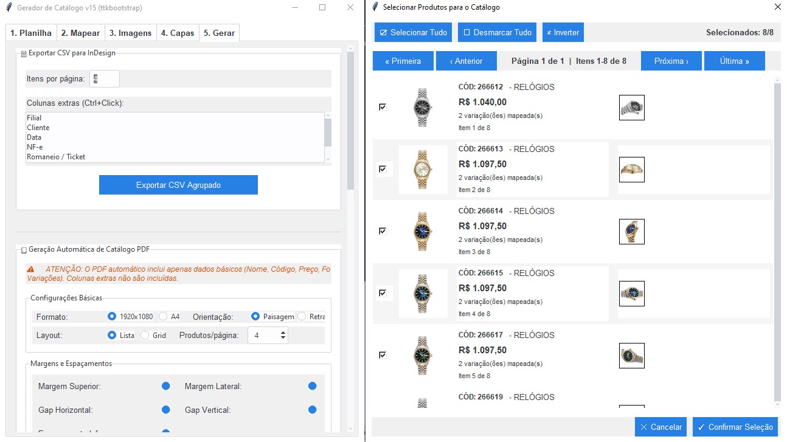Click the Selecionar Tudo checkmark icon button
Image resolution: width=787 pixels, height=442 pixels.
tap(383, 32)
